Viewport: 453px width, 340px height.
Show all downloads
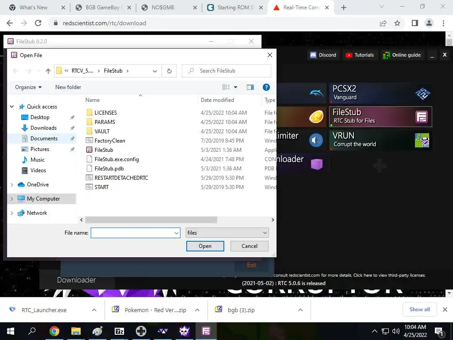point(419,309)
